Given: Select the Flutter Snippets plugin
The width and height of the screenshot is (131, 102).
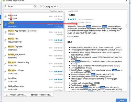Looking at the screenshot, I should click(x=34, y=48).
